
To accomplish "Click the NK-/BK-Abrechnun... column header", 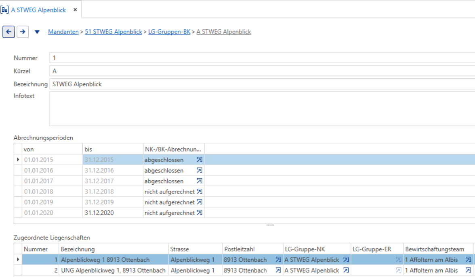I will click(174, 149).
